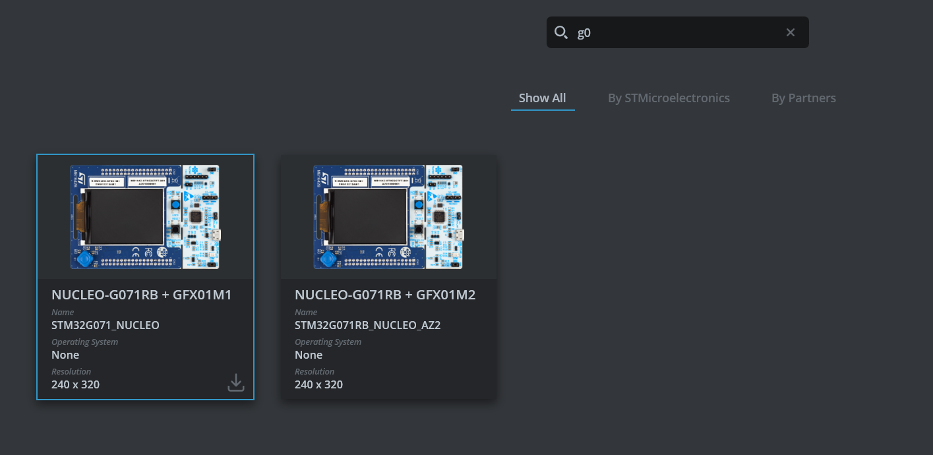
Task: Open the By STMicroelectronics tab
Action: tap(669, 98)
